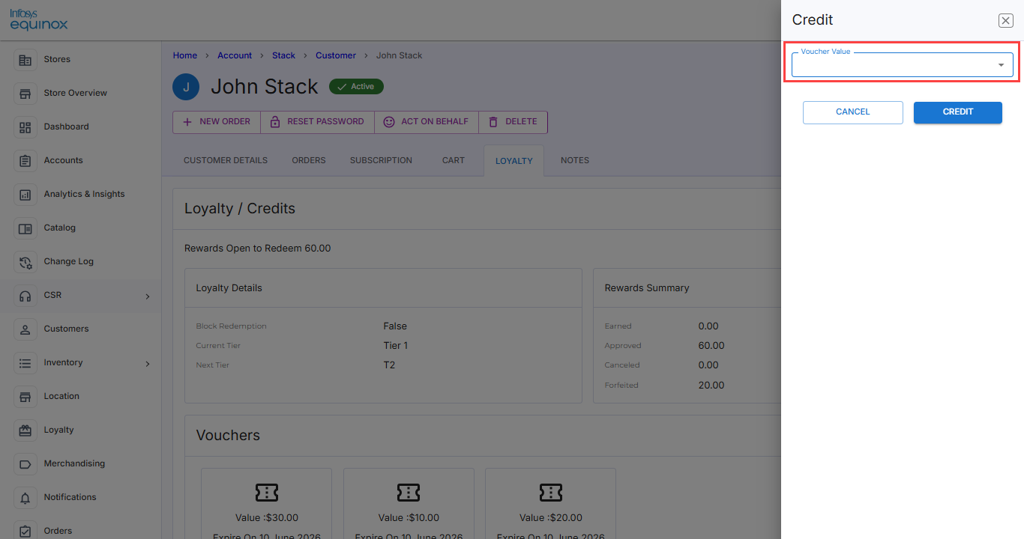This screenshot has height=539, width=1024.
Task: Switch to the ORDERS tab
Action: point(309,160)
